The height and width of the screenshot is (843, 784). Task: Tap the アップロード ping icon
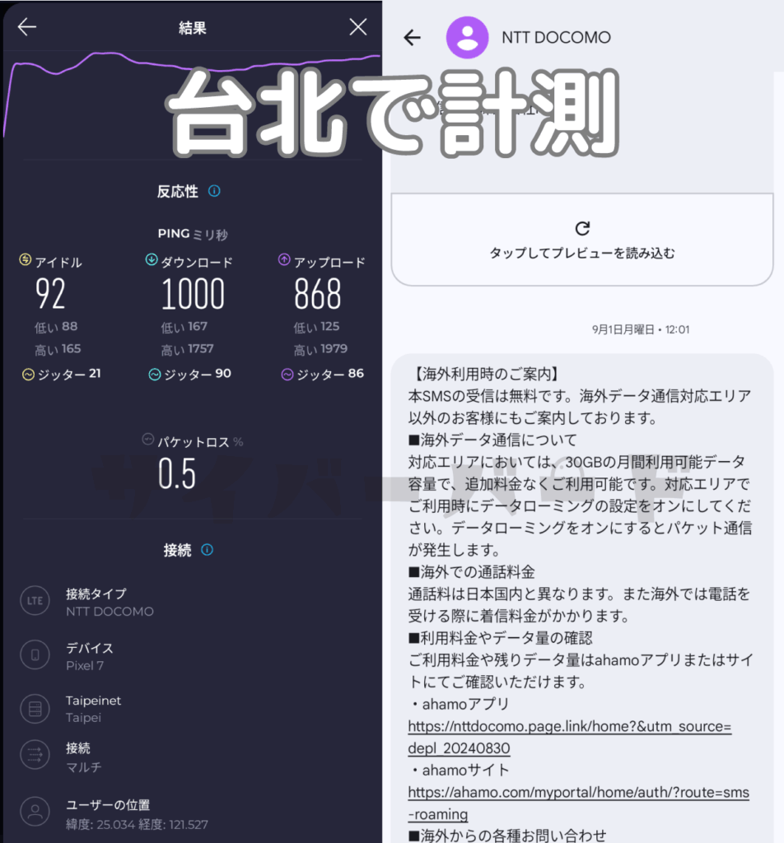284,260
